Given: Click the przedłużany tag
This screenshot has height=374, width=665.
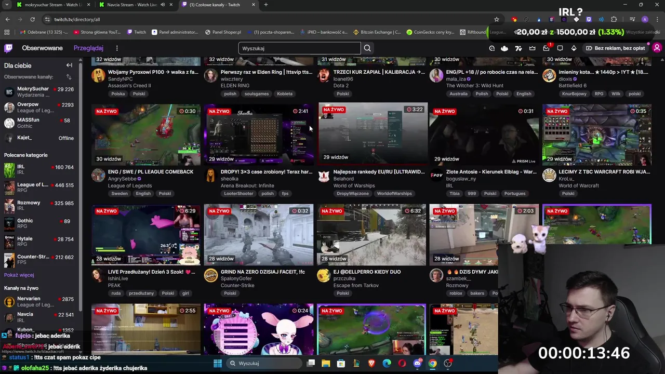Looking at the screenshot, I should 141,293.
